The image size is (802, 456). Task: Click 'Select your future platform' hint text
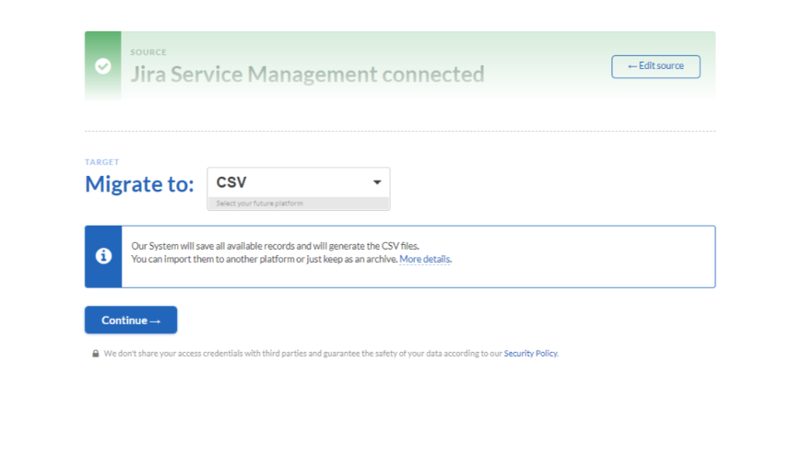click(x=259, y=203)
